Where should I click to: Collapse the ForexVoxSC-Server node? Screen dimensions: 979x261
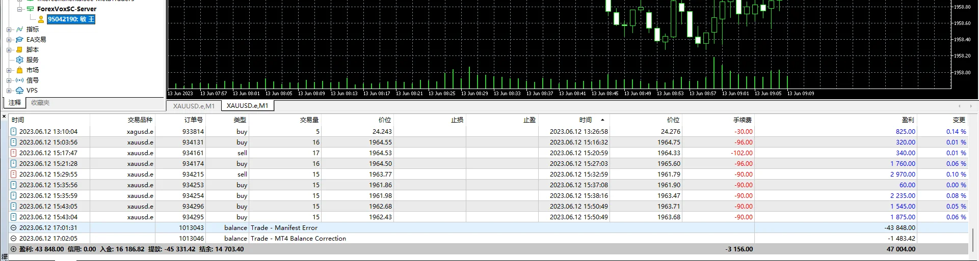click(x=19, y=9)
